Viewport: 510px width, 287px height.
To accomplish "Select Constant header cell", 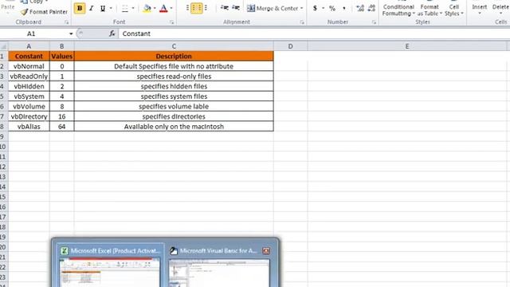I will [29, 56].
